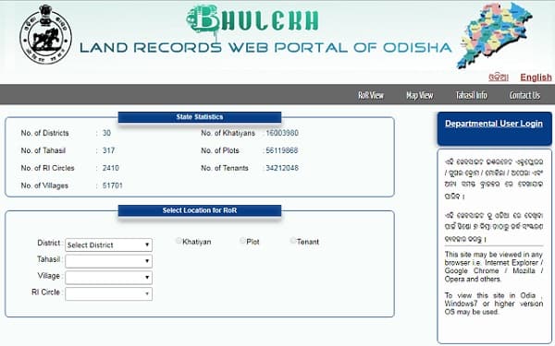Click No. of Tahasil value 317
555x346 pixels.
pos(108,150)
